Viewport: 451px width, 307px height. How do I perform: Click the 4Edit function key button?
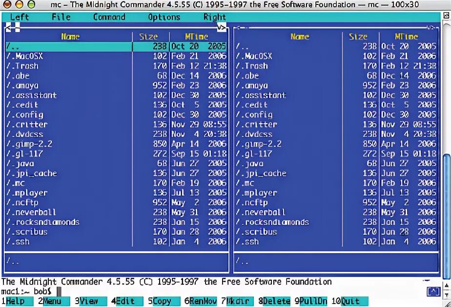[126, 301]
